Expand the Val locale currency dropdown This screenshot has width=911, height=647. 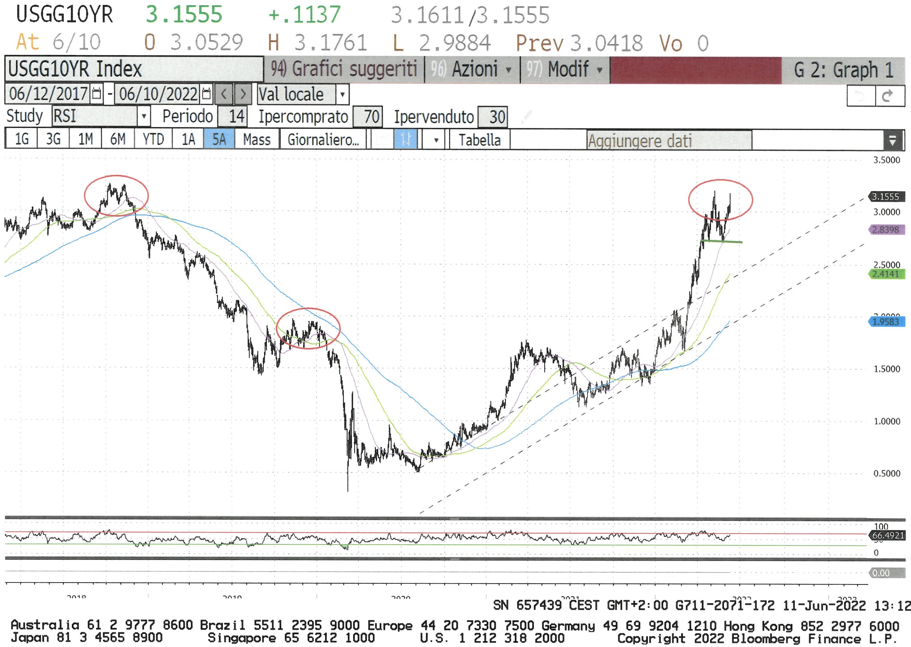click(x=342, y=95)
